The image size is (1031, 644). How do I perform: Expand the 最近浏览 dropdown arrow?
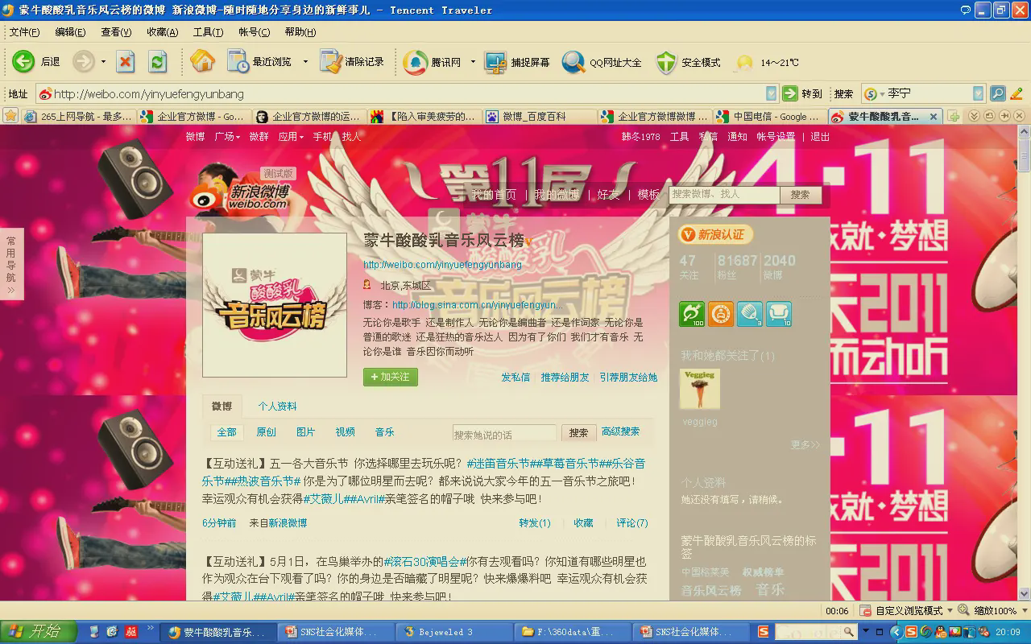(x=305, y=62)
